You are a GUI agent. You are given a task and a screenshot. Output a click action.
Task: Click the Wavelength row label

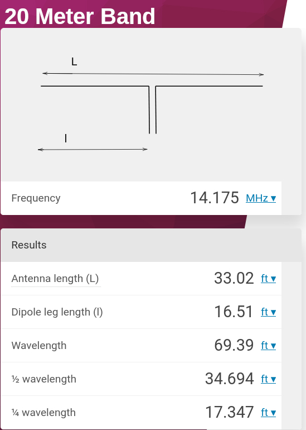39,346
